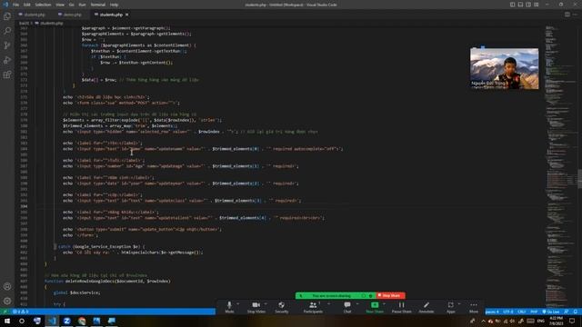582x327 pixels.
Task: Toggle the secondary sidebar layout icon
Action: 528,5
